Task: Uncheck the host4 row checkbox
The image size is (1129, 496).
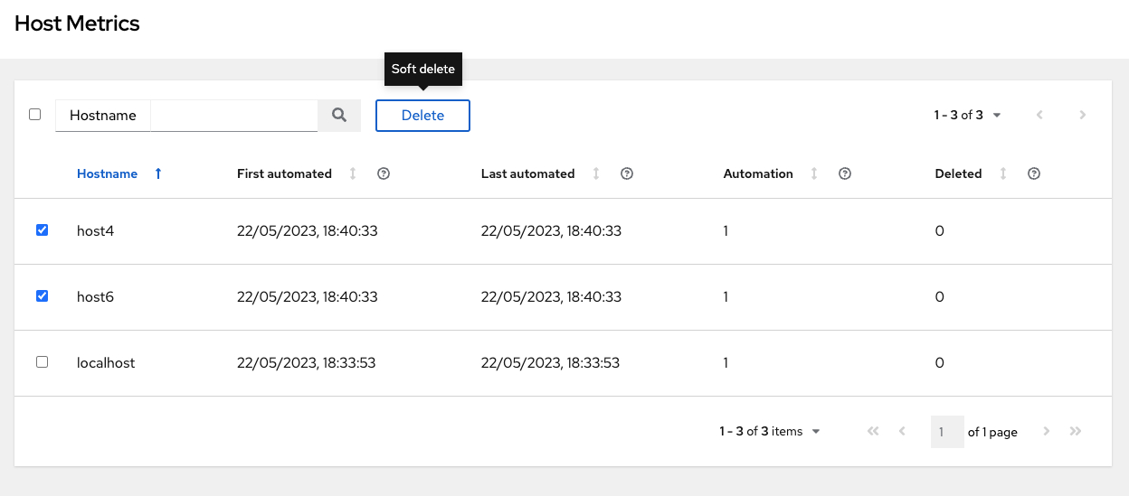Action: tap(42, 230)
